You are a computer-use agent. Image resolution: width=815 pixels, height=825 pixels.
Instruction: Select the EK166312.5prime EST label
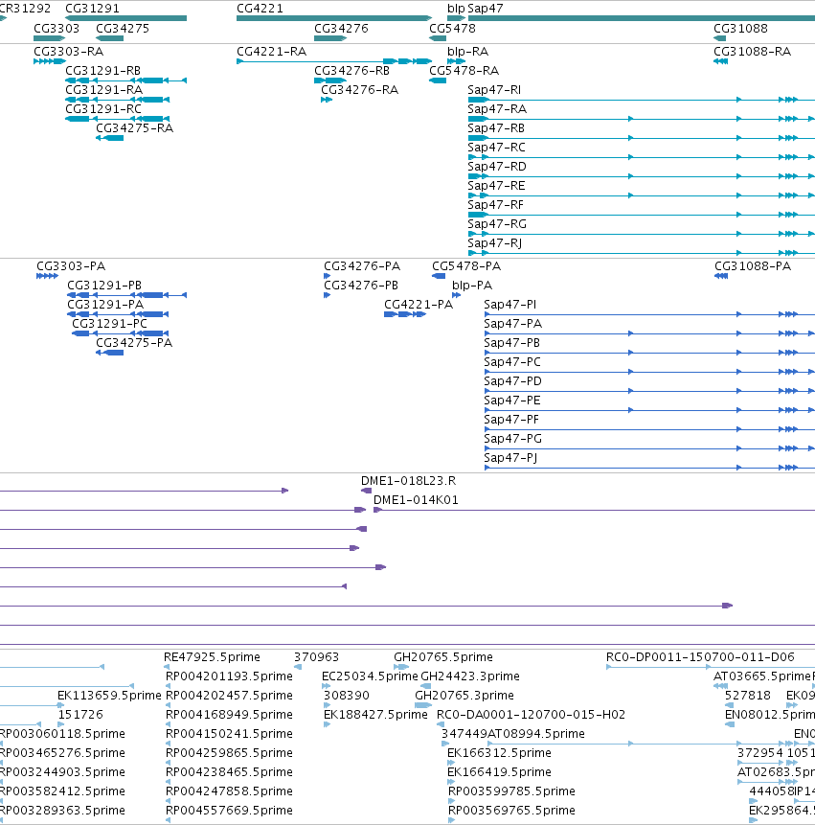(x=499, y=753)
